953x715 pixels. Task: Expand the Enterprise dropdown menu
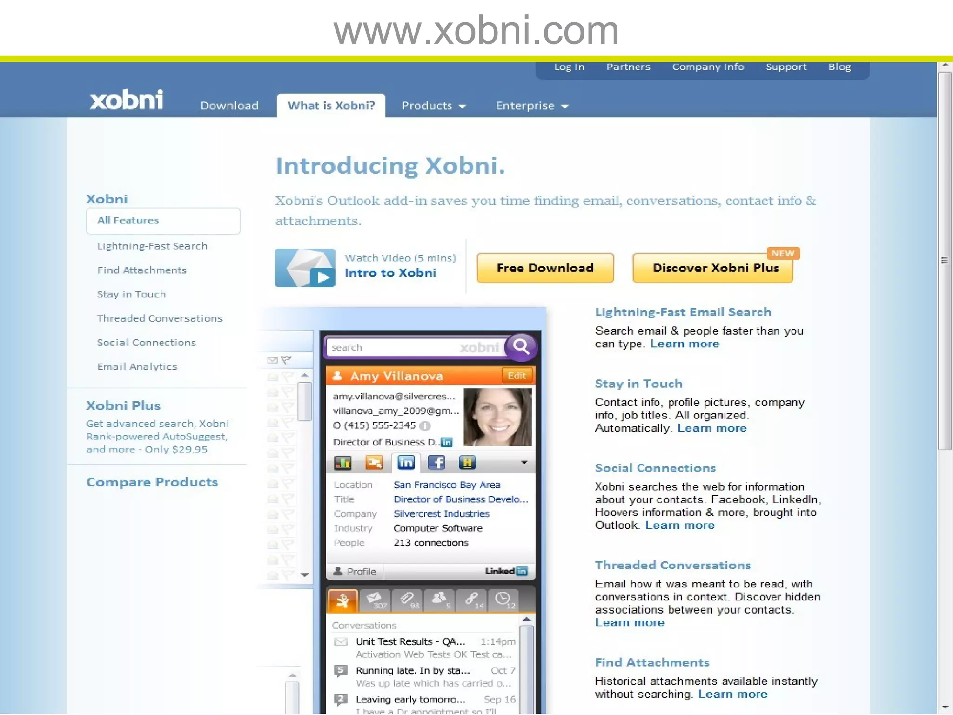point(531,106)
